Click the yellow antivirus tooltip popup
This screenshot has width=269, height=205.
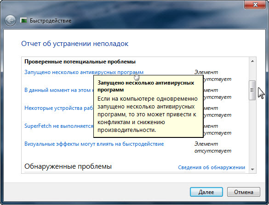(149, 106)
